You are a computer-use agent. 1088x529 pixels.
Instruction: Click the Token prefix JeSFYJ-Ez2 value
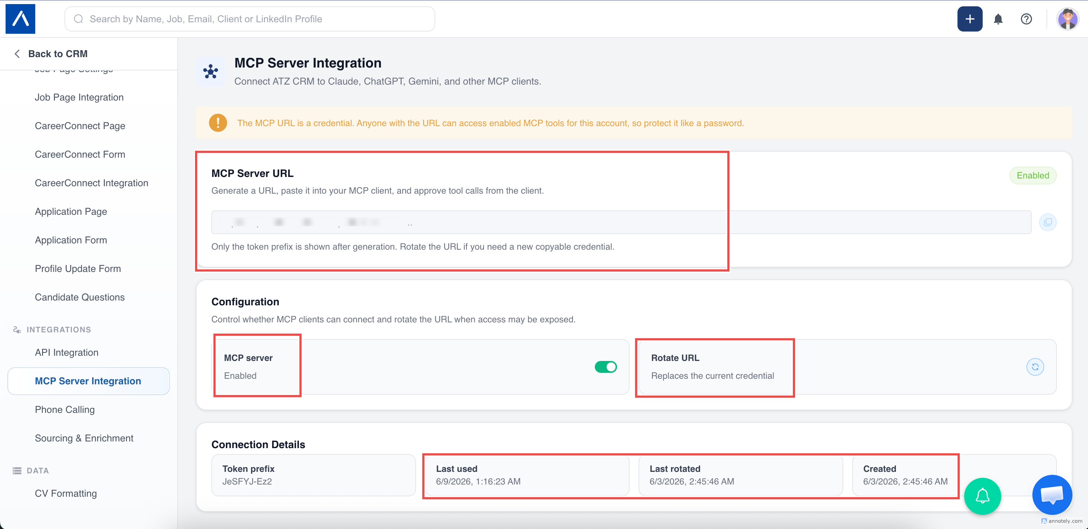pos(247,481)
